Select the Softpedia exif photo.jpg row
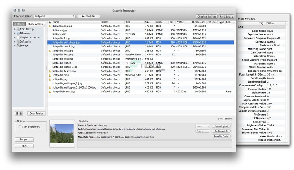Image resolution: width=294 pixels, height=170 pixels. tap(140, 42)
